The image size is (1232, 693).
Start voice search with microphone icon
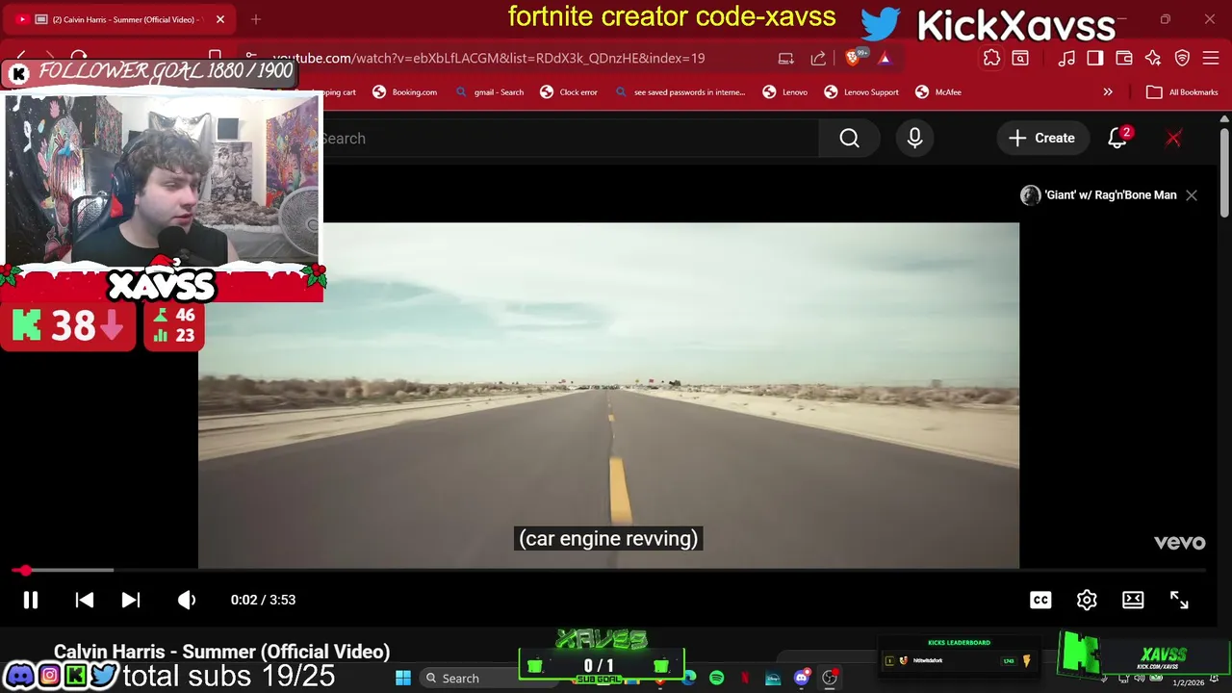[914, 139]
